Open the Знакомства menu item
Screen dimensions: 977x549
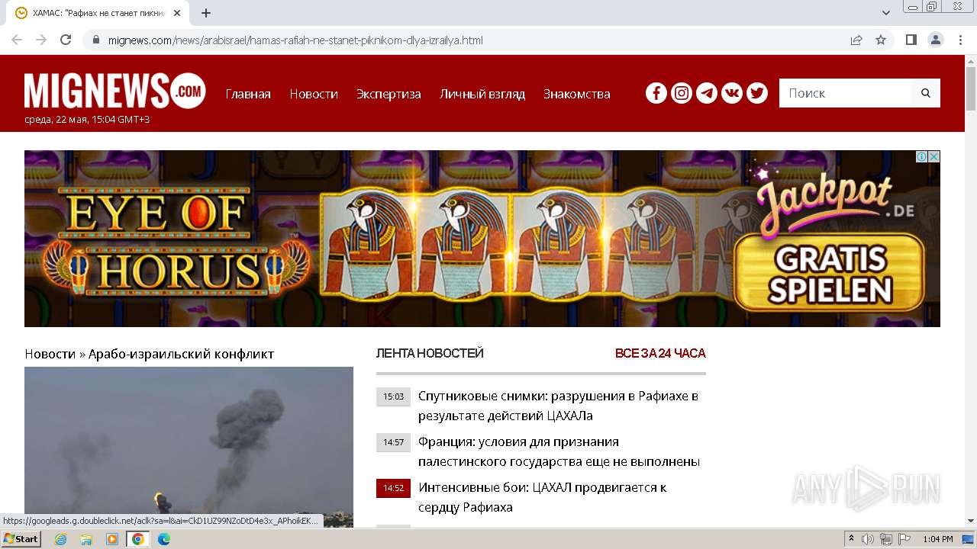point(577,94)
